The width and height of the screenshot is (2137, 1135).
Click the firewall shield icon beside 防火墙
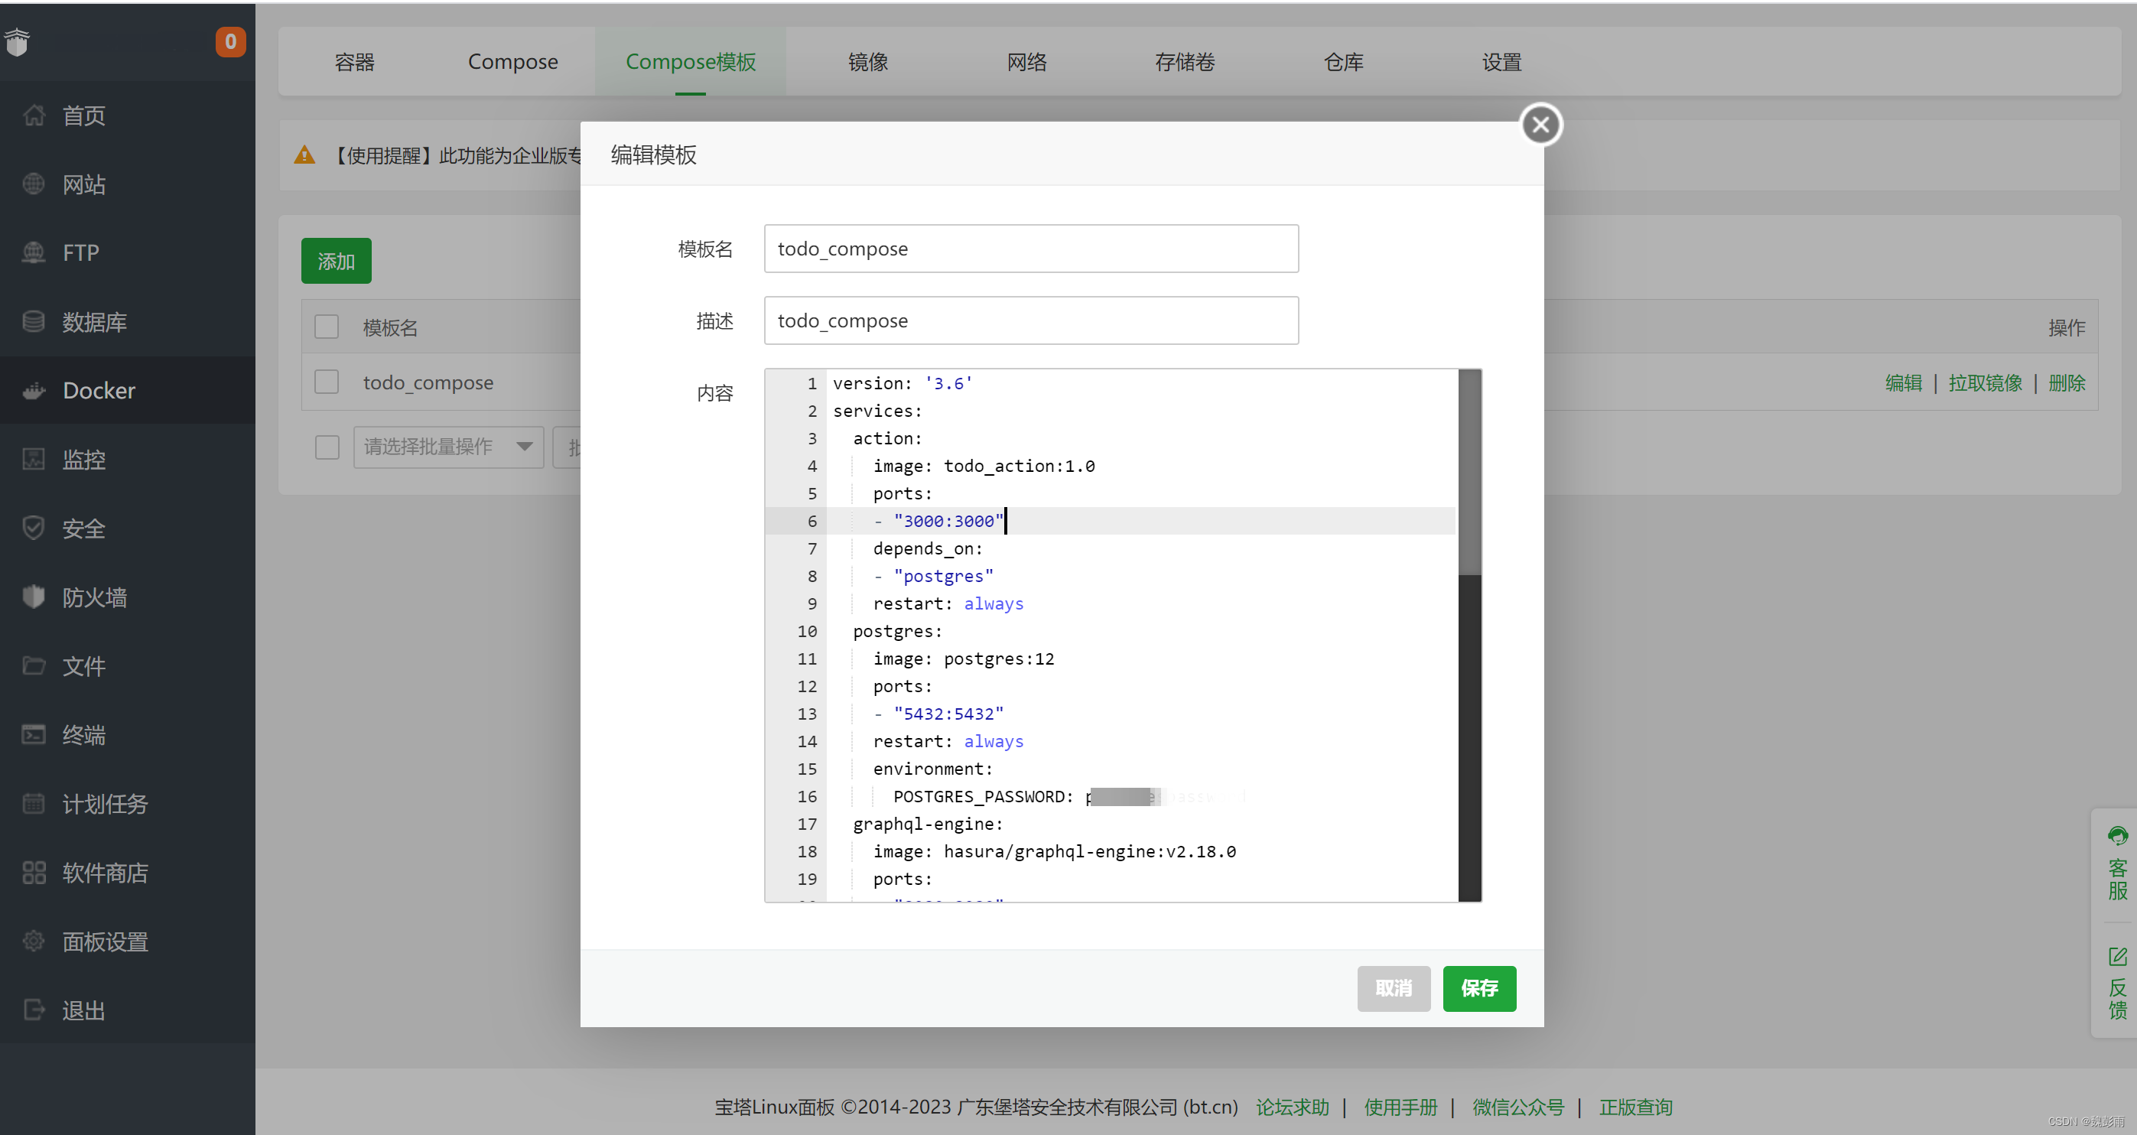(x=34, y=597)
